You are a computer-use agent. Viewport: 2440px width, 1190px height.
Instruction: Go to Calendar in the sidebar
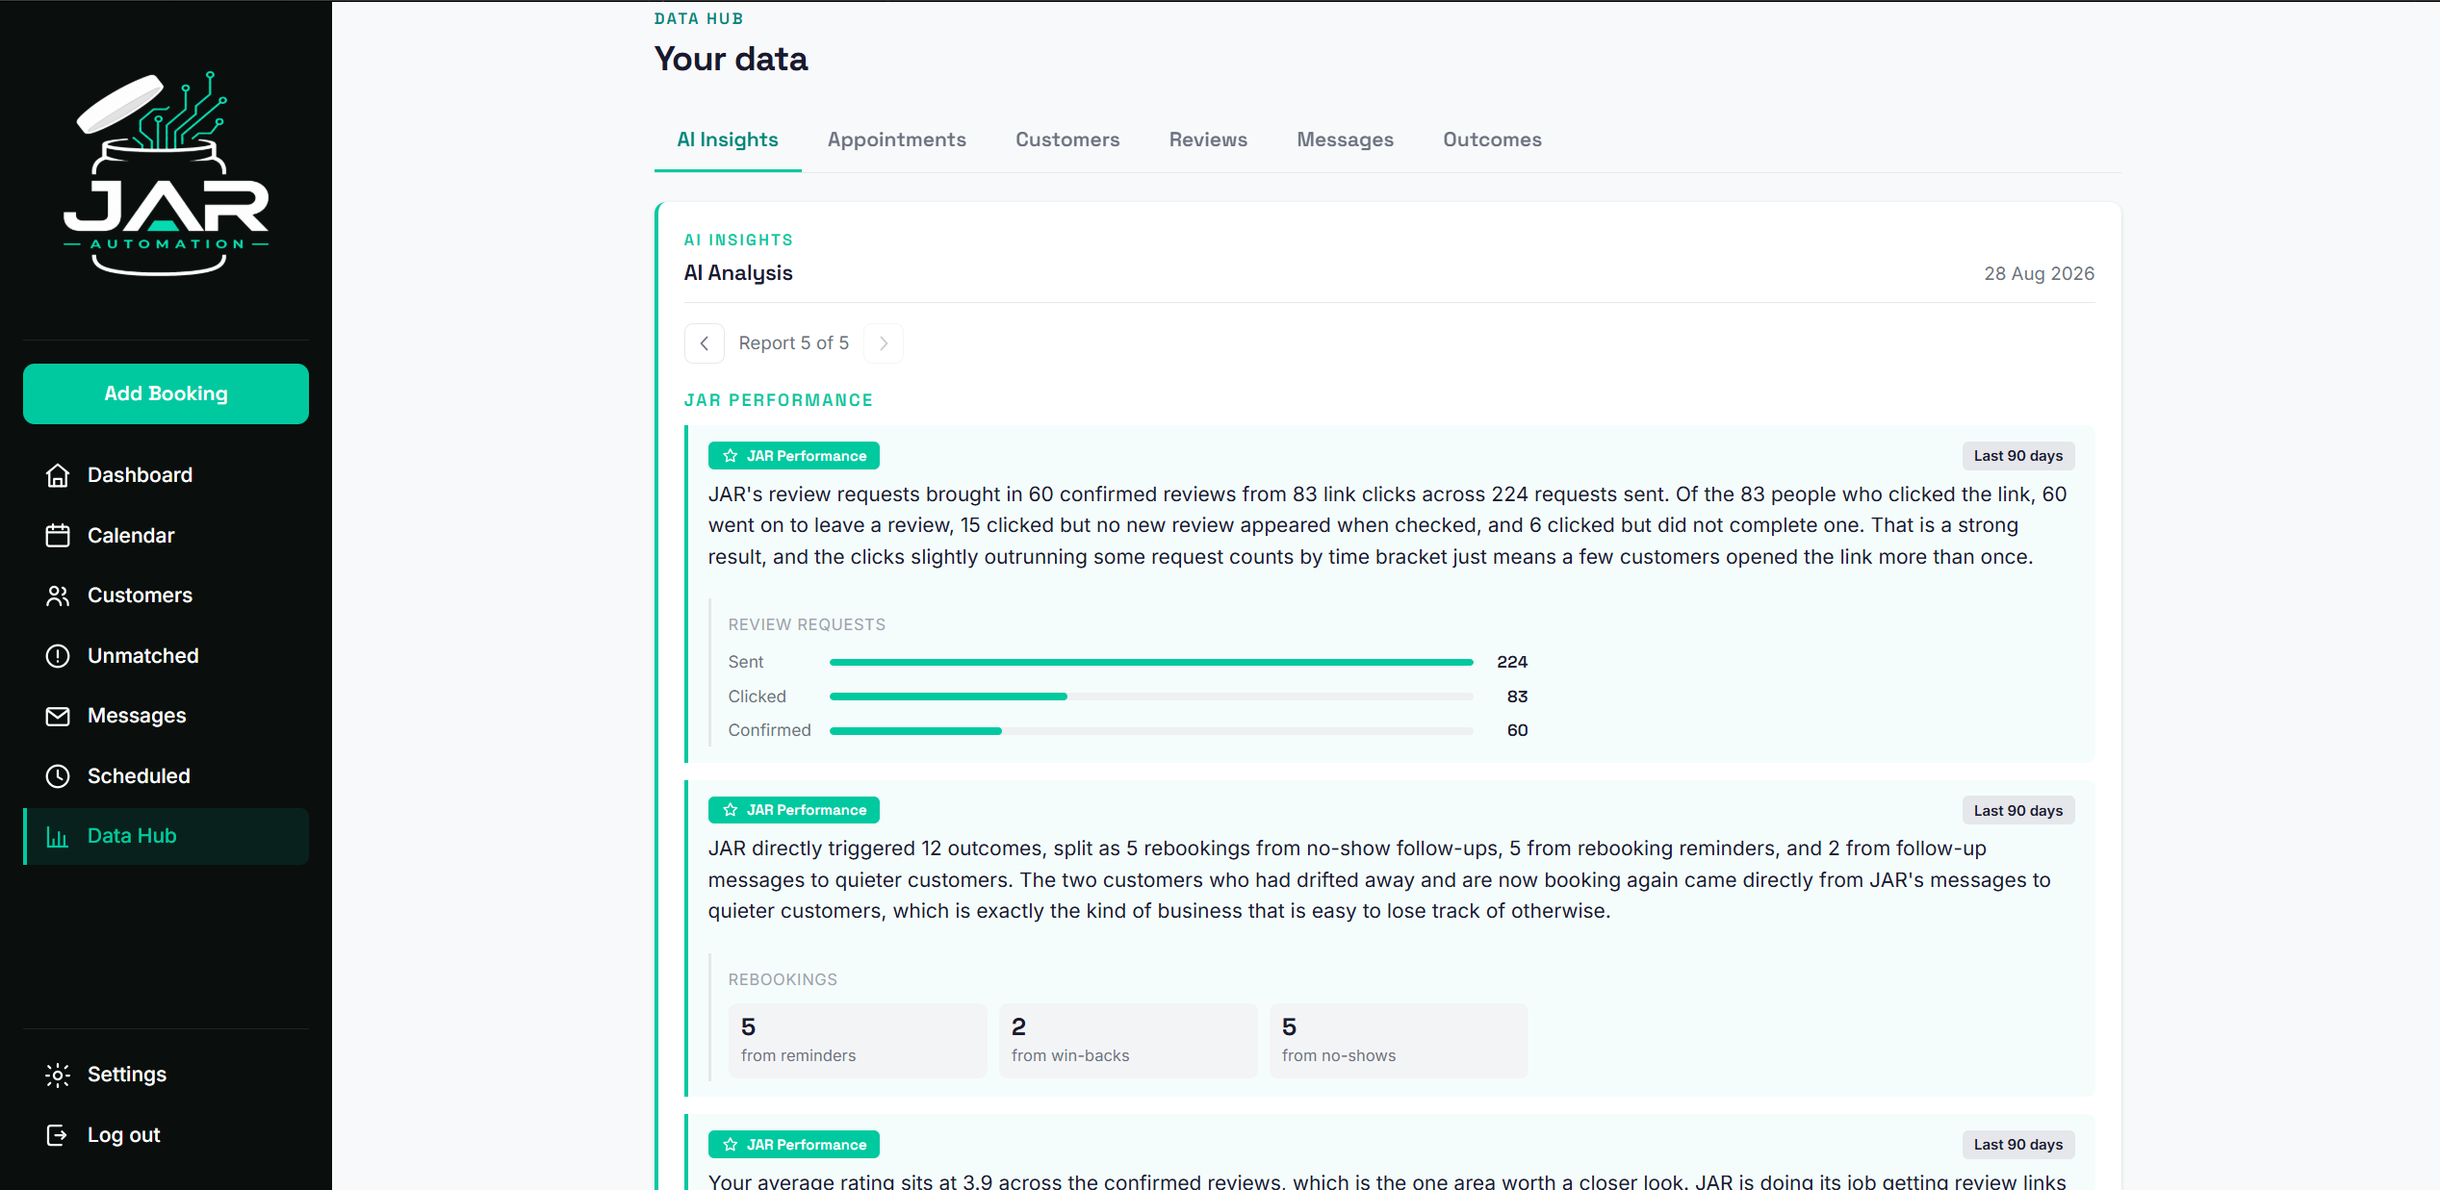[166, 536]
